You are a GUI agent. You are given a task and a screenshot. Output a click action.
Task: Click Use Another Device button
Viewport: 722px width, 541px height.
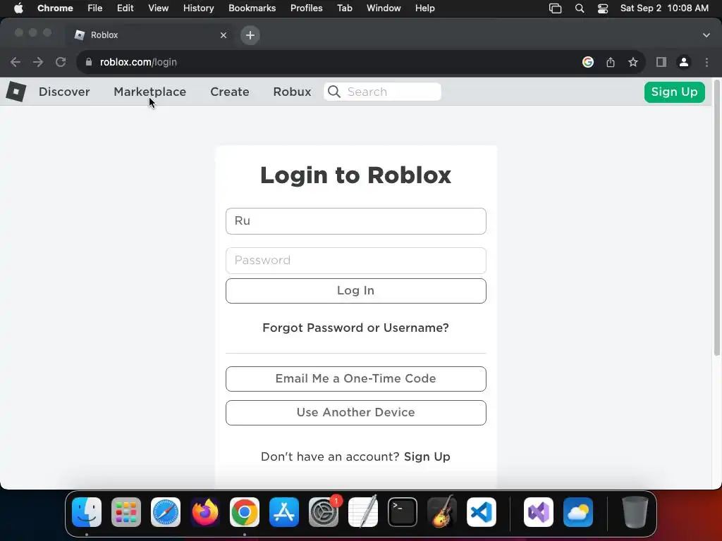(x=356, y=413)
